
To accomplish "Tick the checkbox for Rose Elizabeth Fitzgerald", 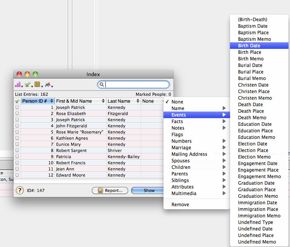I will [17, 114].
